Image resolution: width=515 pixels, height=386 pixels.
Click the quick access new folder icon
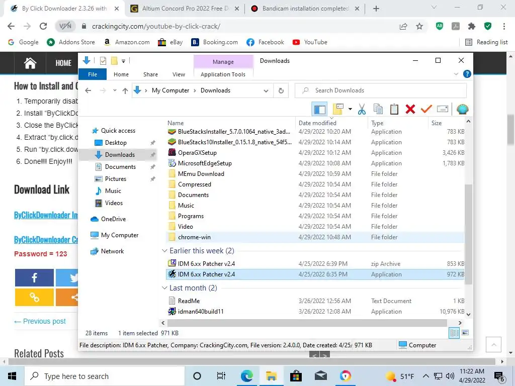pyautogui.click(x=114, y=61)
